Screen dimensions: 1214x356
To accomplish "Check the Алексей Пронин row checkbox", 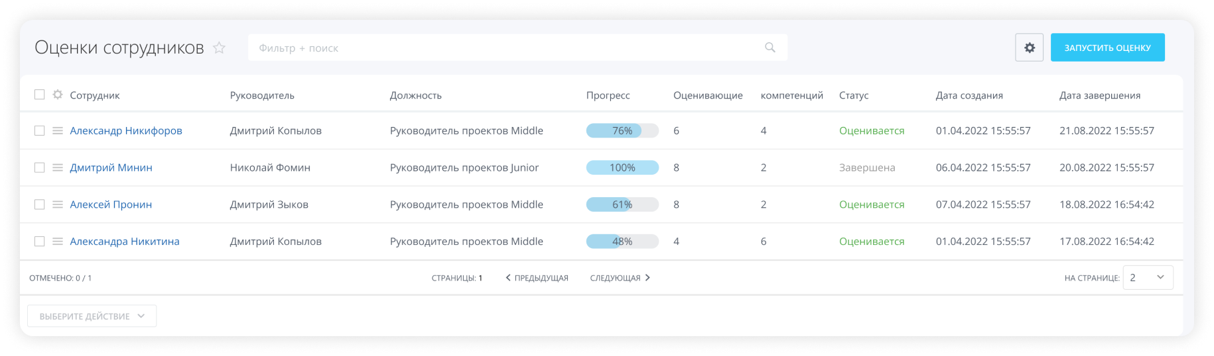I will 39,205.
